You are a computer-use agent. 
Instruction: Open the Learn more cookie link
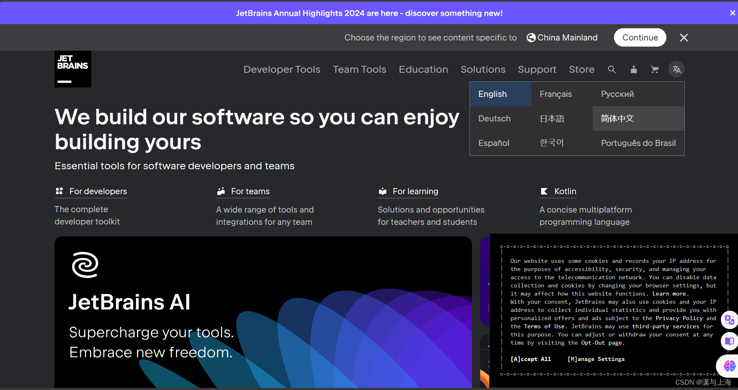[670, 294]
